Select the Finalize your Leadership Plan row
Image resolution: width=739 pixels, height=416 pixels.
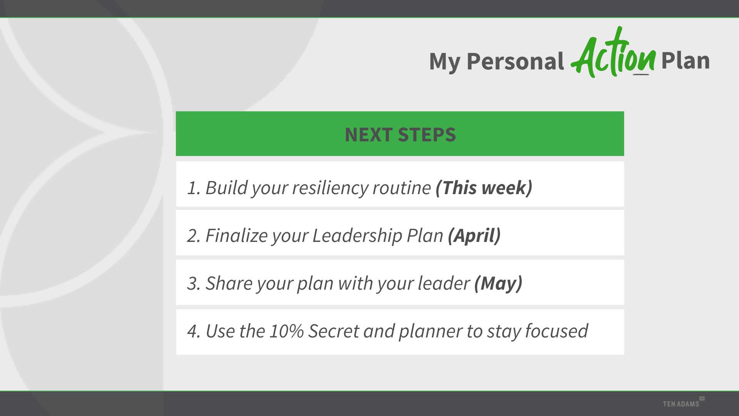[x=400, y=233]
